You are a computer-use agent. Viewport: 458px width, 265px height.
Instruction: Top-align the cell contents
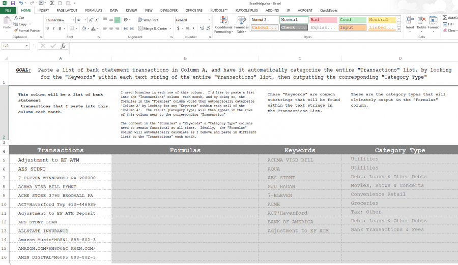click(105, 20)
